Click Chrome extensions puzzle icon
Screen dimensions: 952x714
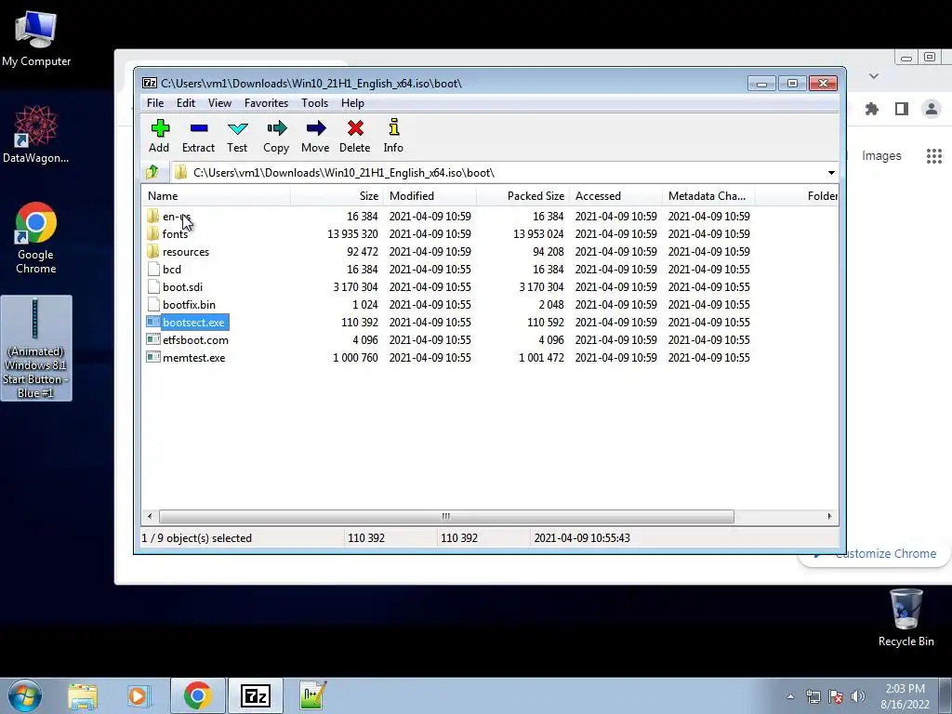[872, 110]
